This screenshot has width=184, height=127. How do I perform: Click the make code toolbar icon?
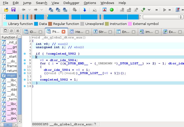coord(122,10)
